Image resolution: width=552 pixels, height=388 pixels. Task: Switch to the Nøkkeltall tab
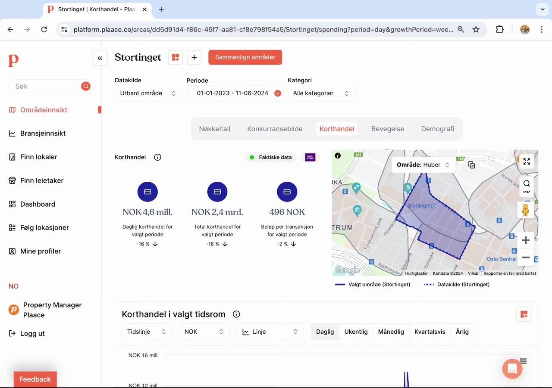[215, 129]
